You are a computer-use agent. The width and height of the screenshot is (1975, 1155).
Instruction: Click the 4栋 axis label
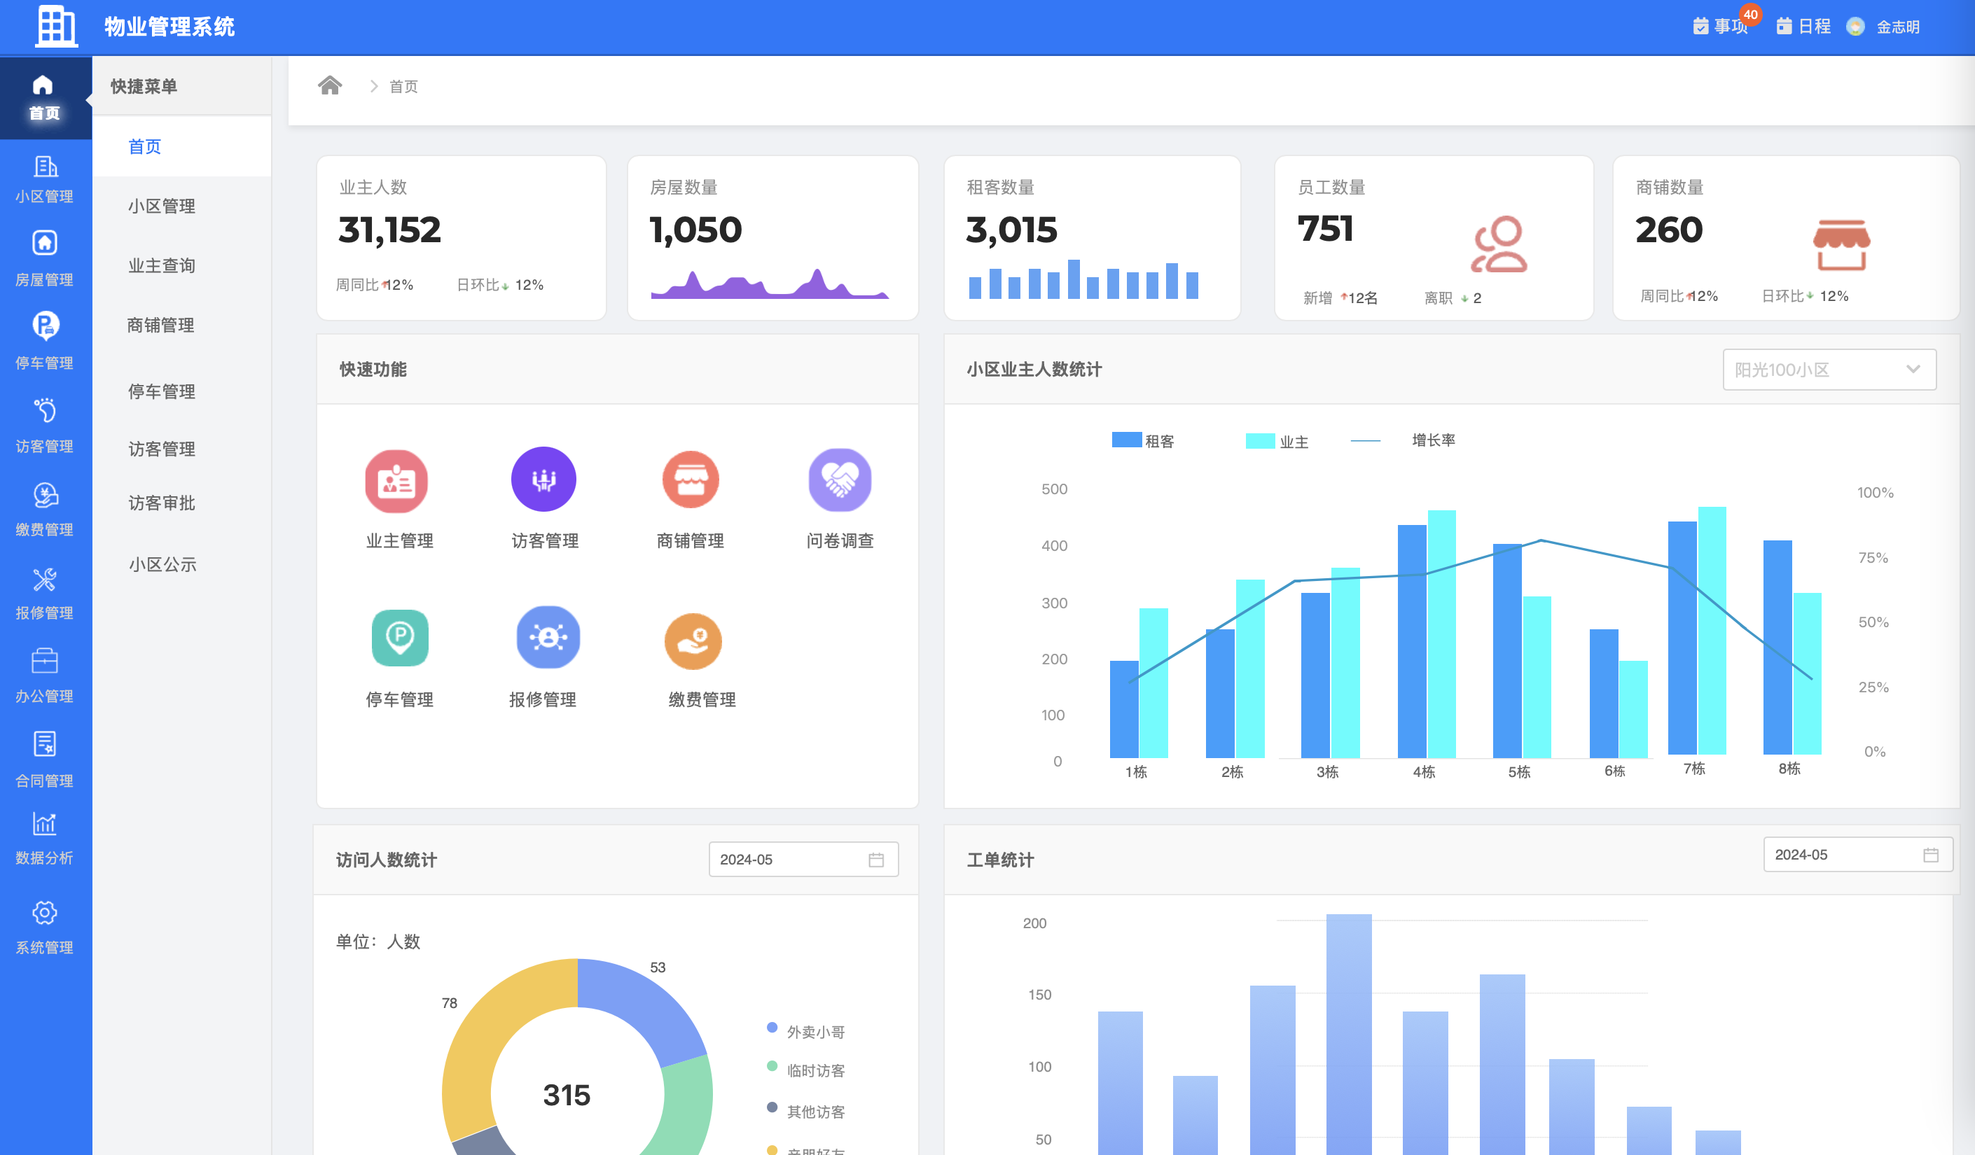pos(1423,772)
